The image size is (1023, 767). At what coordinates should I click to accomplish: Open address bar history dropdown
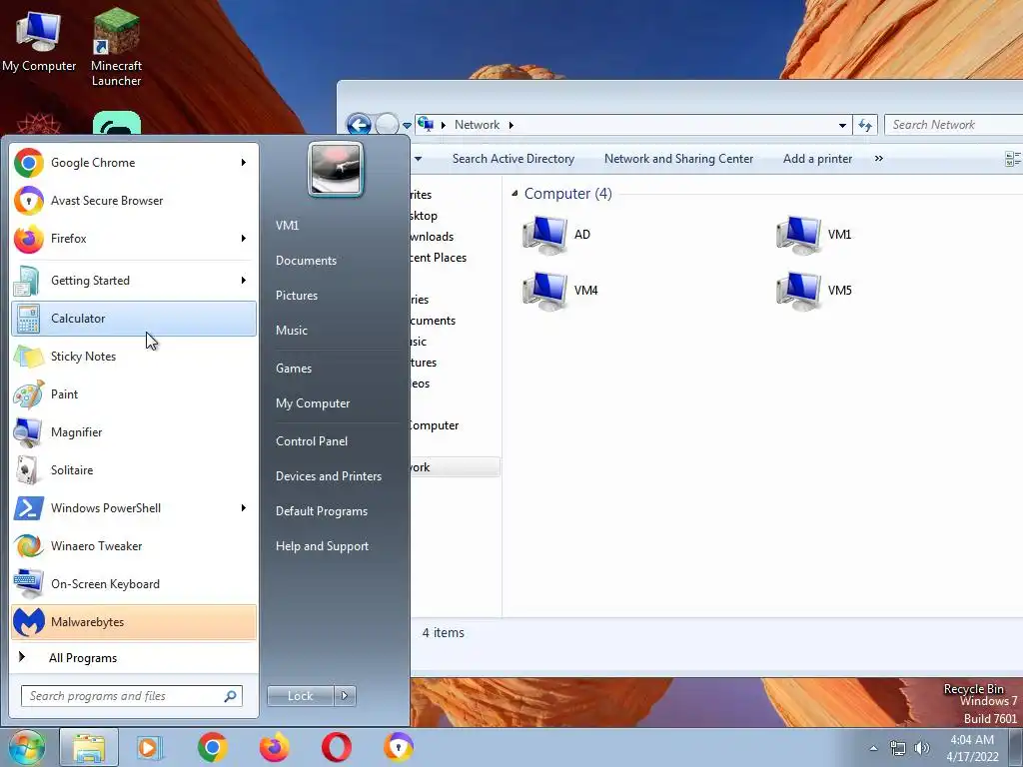click(x=842, y=125)
